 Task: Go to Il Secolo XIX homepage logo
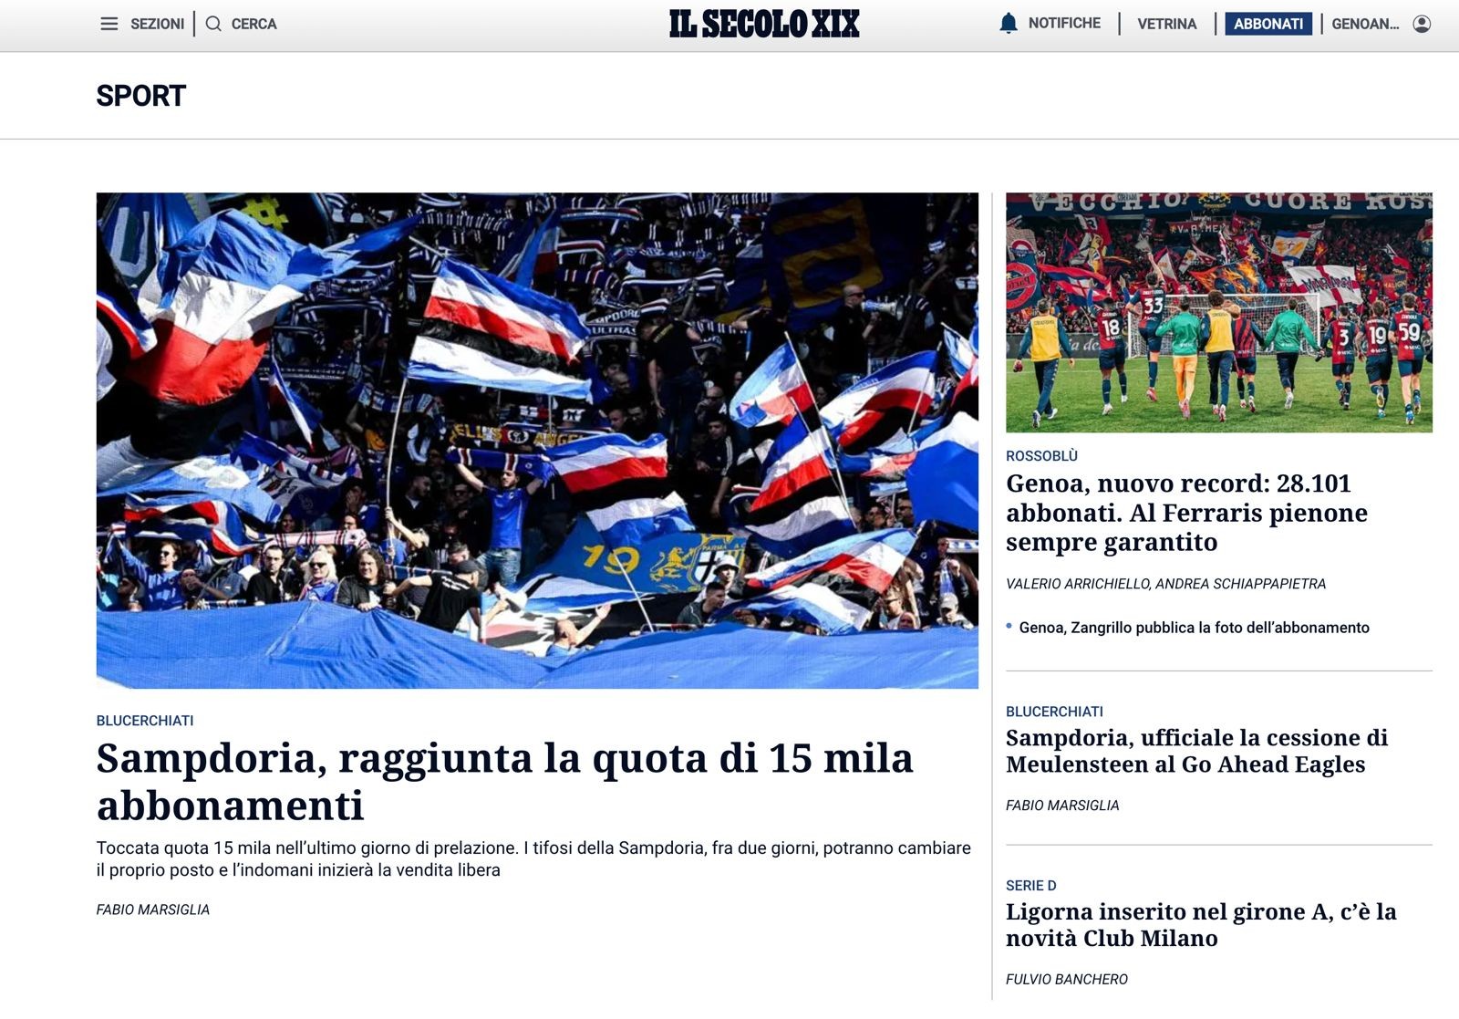764,24
